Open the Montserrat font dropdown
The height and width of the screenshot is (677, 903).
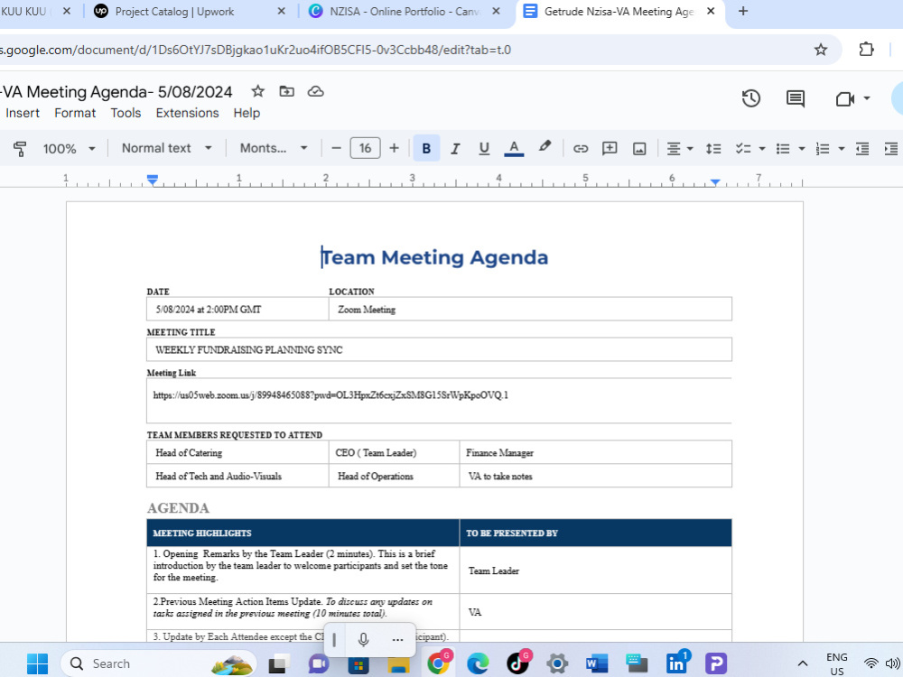pyautogui.click(x=273, y=148)
